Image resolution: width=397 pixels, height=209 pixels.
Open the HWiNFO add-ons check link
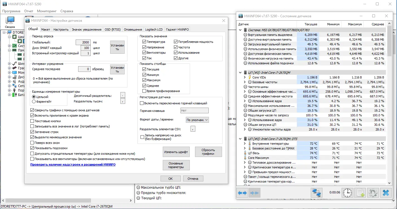pyautogui.click(x=73, y=164)
